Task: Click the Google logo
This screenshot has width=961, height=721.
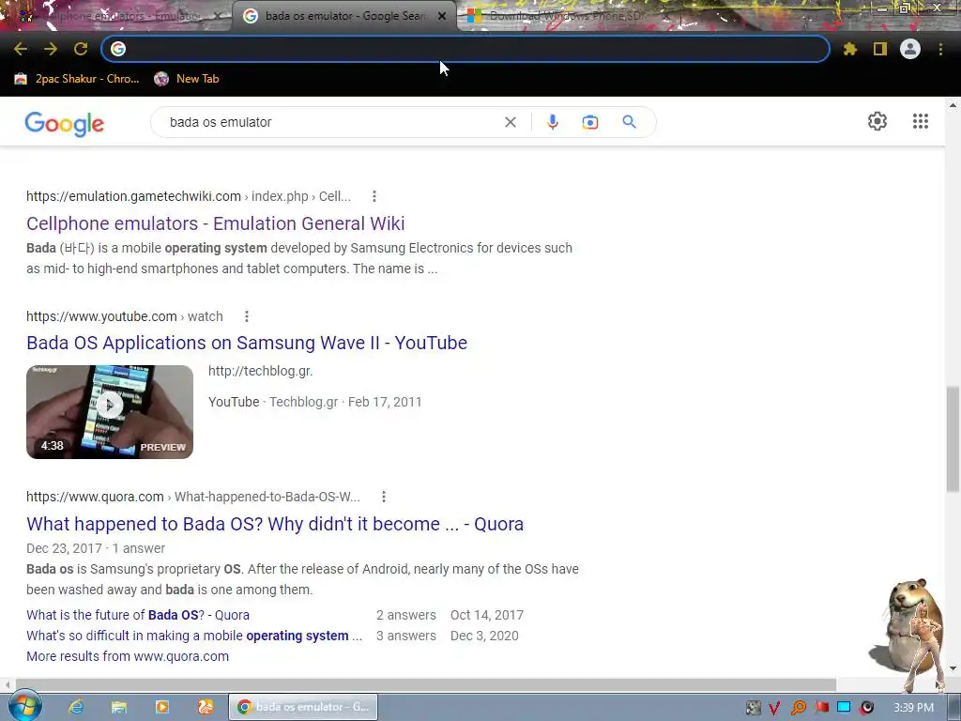Action: 65,123
